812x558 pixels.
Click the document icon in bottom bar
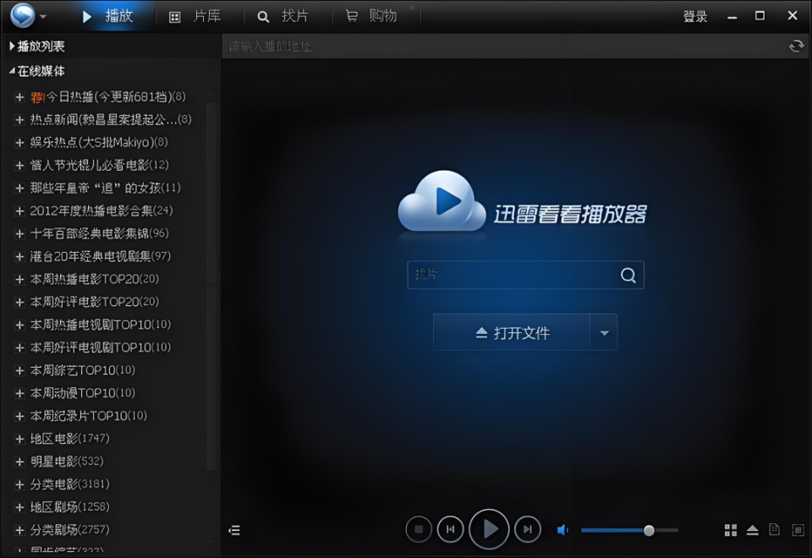(774, 529)
